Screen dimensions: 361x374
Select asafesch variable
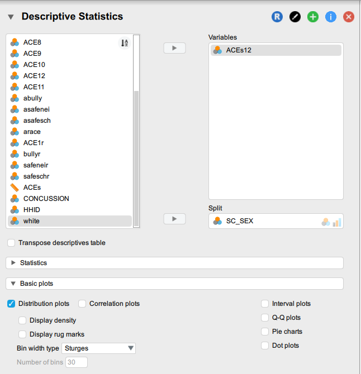coord(70,121)
